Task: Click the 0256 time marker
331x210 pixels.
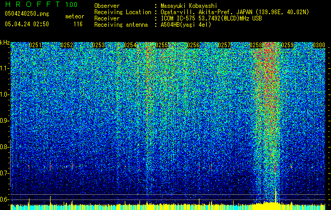Action: [193, 45]
